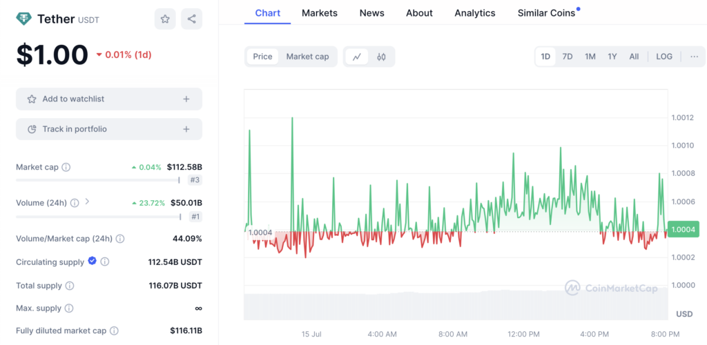Click the #1 volume rank badge
This screenshot has width=707, height=345.
195,217
